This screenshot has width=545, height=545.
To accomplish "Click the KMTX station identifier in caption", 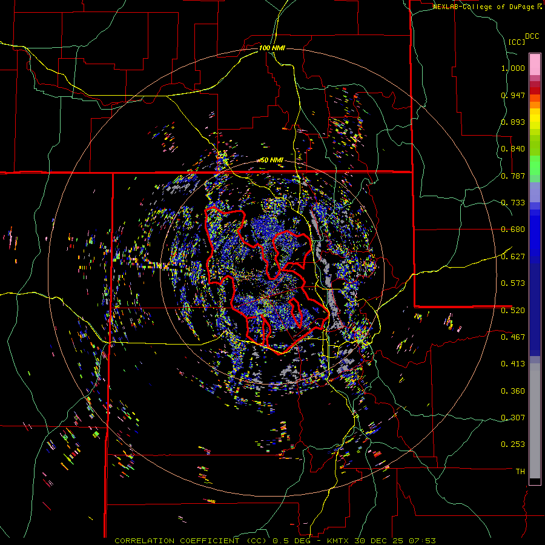I will click(339, 541).
